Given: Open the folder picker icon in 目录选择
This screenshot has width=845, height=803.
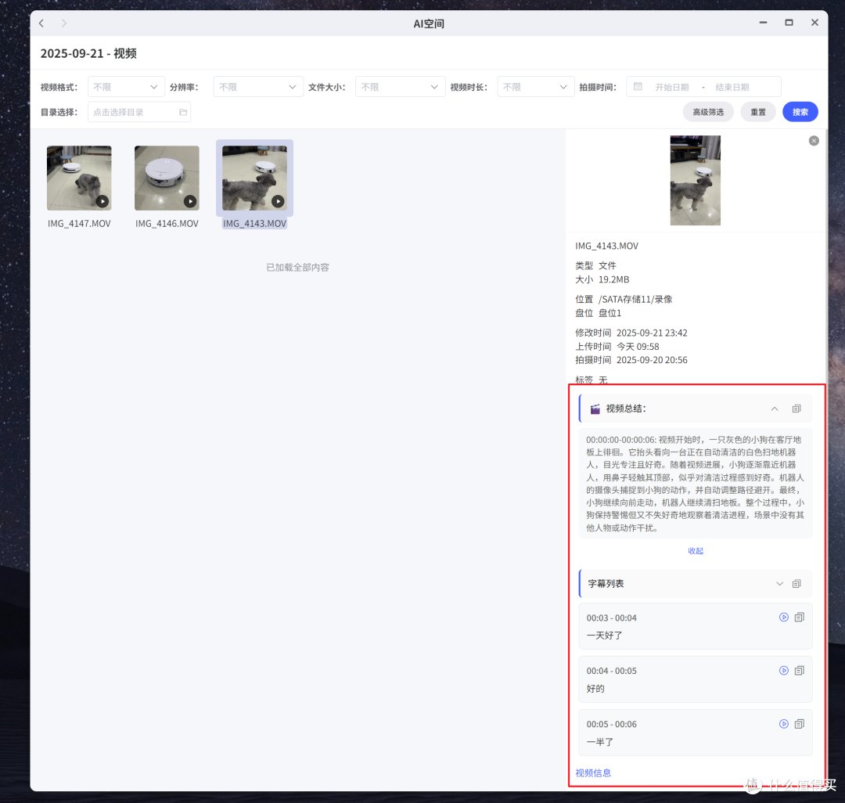Looking at the screenshot, I should coord(183,112).
